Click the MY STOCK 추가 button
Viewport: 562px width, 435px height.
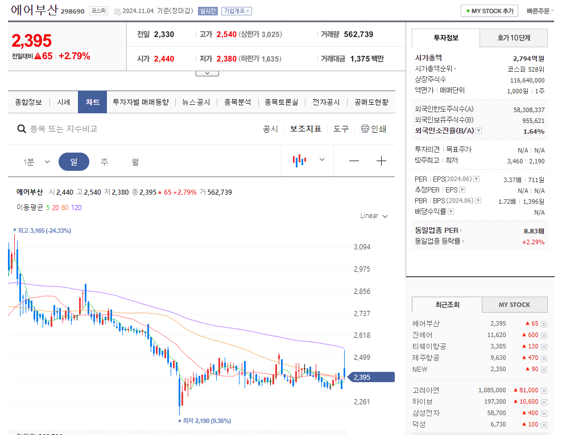click(x=490, y=11)
